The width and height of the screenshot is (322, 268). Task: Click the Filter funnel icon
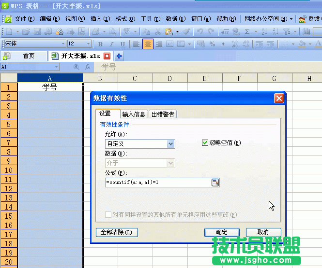point(286,31)
